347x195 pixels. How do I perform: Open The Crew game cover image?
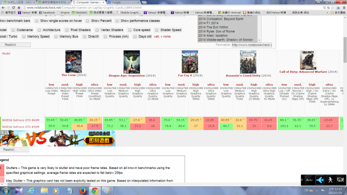(73, 62)
